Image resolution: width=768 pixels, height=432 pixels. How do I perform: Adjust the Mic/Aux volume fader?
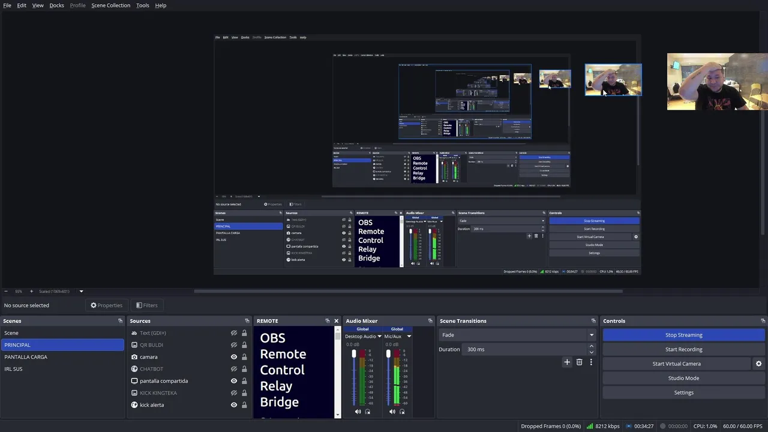[x=388, y=353]
